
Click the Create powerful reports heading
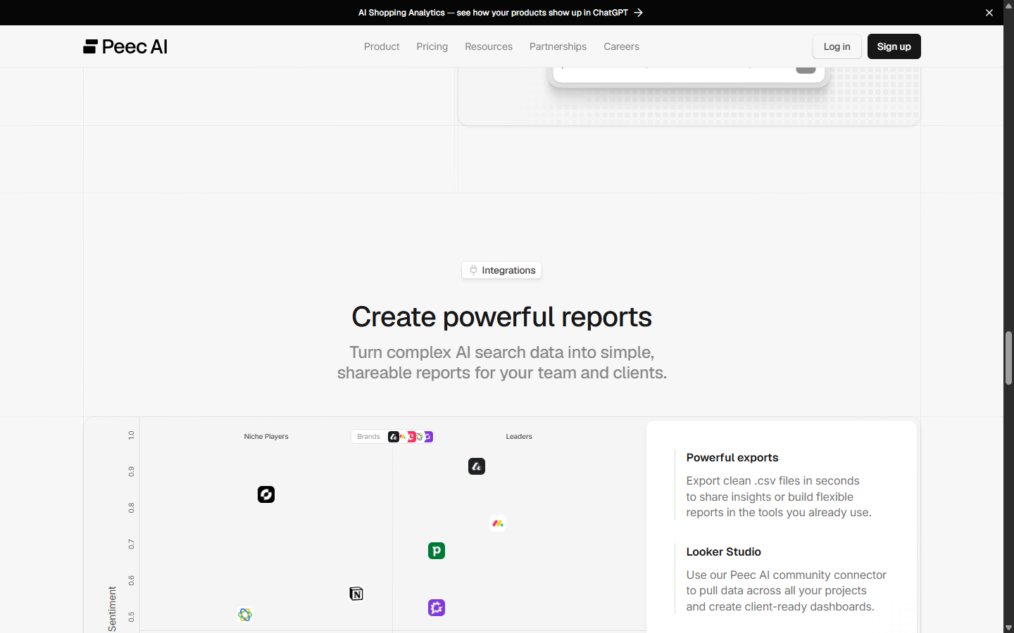click(501, 316)
